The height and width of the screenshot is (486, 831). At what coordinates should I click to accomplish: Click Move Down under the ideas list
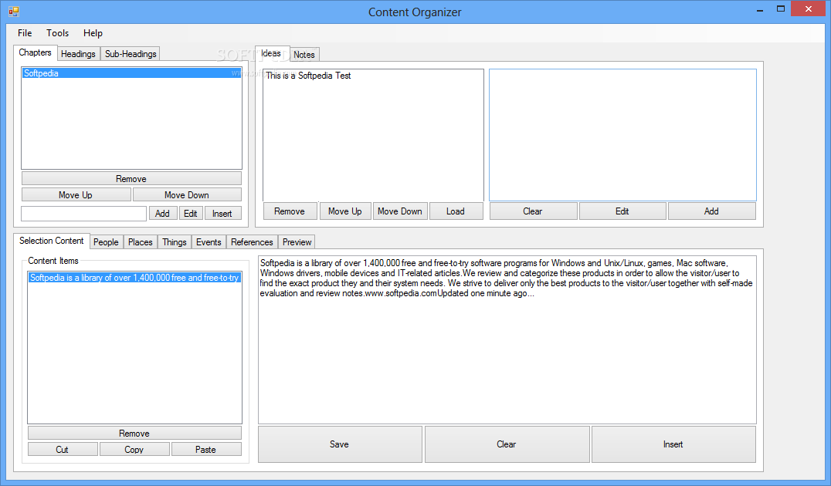pos(400,211)
